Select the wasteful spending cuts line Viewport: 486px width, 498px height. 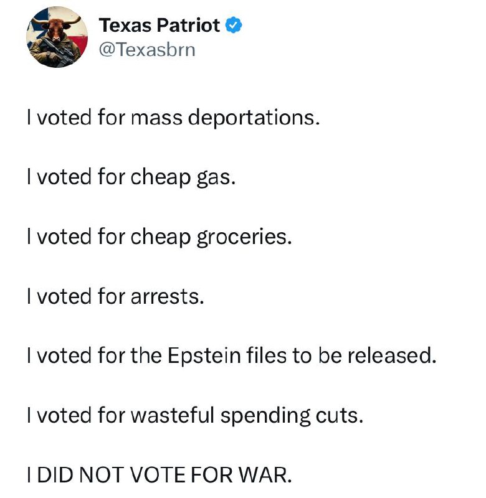click(195, 415)
